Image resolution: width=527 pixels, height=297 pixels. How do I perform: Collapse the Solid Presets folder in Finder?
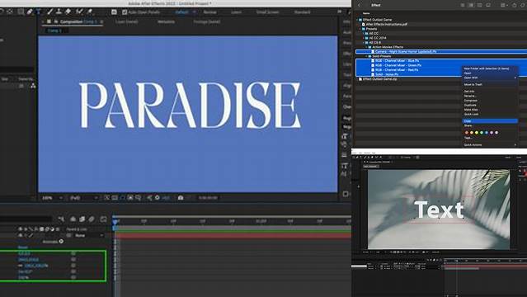(367, 56)
